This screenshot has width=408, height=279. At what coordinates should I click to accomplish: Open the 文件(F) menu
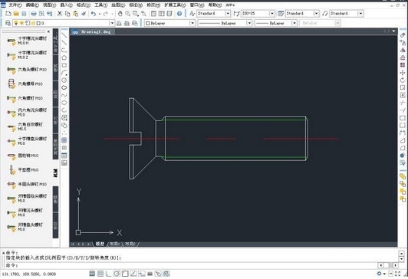[x=15, y=5]
